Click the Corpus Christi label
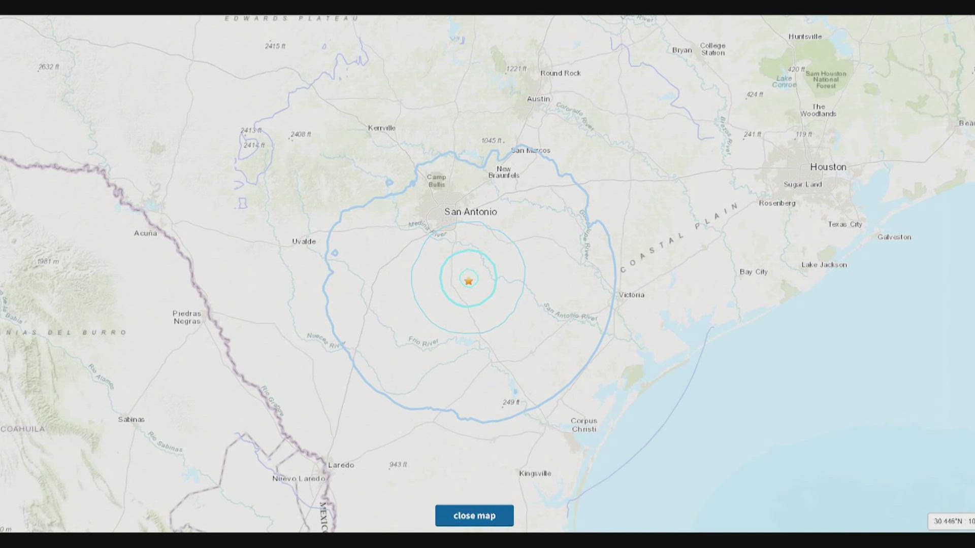 coord(584,425)
